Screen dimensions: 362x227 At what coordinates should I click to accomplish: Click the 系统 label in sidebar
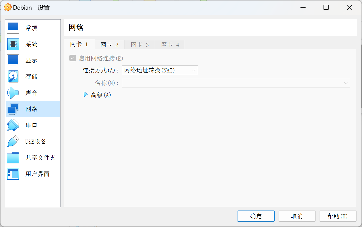point(31,44)
